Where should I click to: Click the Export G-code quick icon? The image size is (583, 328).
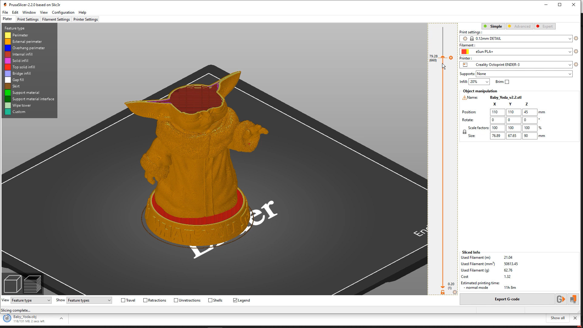click(561, 299)
